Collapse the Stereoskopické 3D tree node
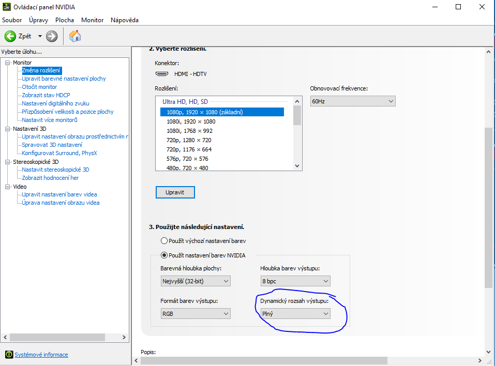Viewport: 495px width, 366px height. click(8, 162)
